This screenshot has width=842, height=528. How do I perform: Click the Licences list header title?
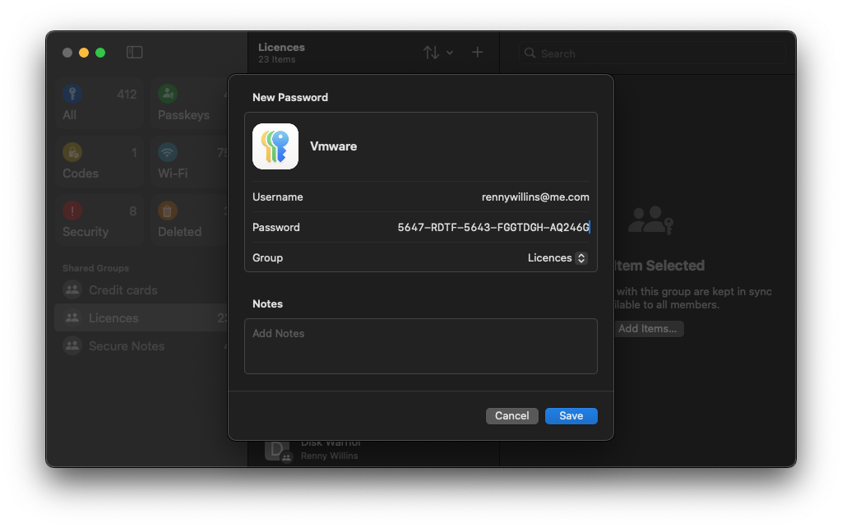click(281, 47)
